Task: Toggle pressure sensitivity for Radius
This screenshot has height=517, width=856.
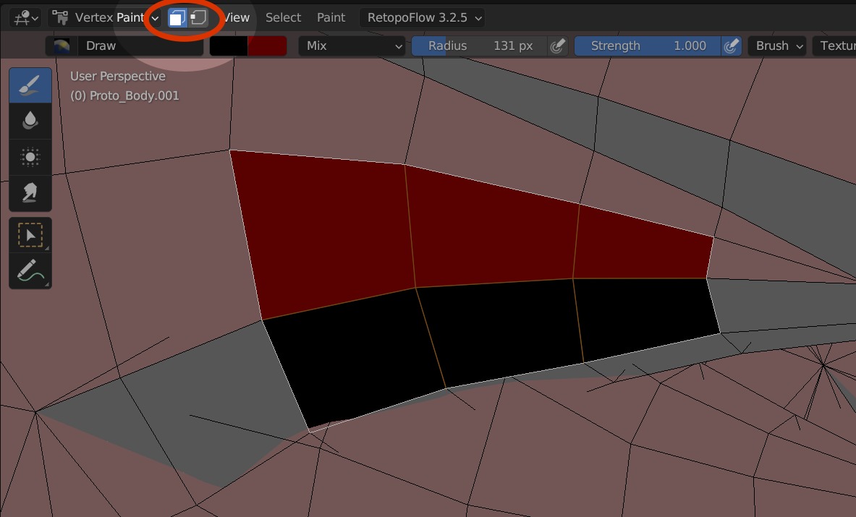Action: [557, 46]
